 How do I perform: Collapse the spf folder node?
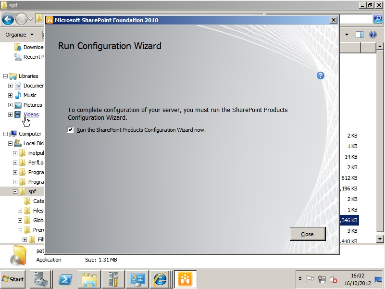[15, 191]
